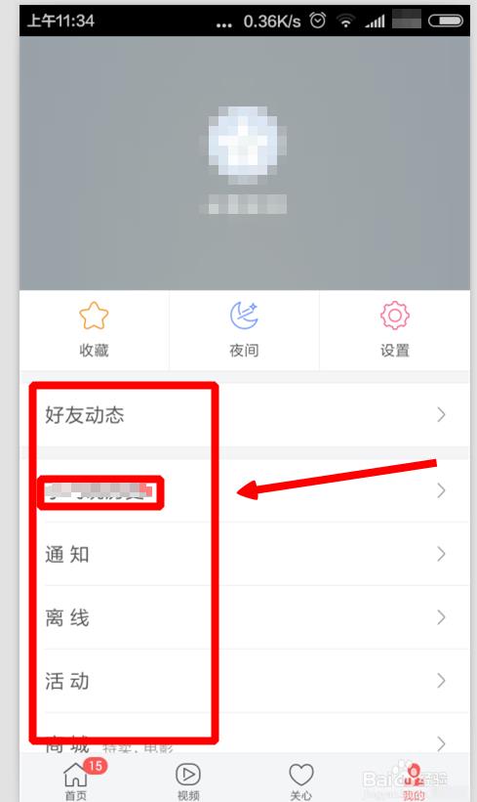This screenshot has height=802, width=477.
Task: Tap the 15 badge on home icon
Action: pyautogui.click(x=95, y=766)
